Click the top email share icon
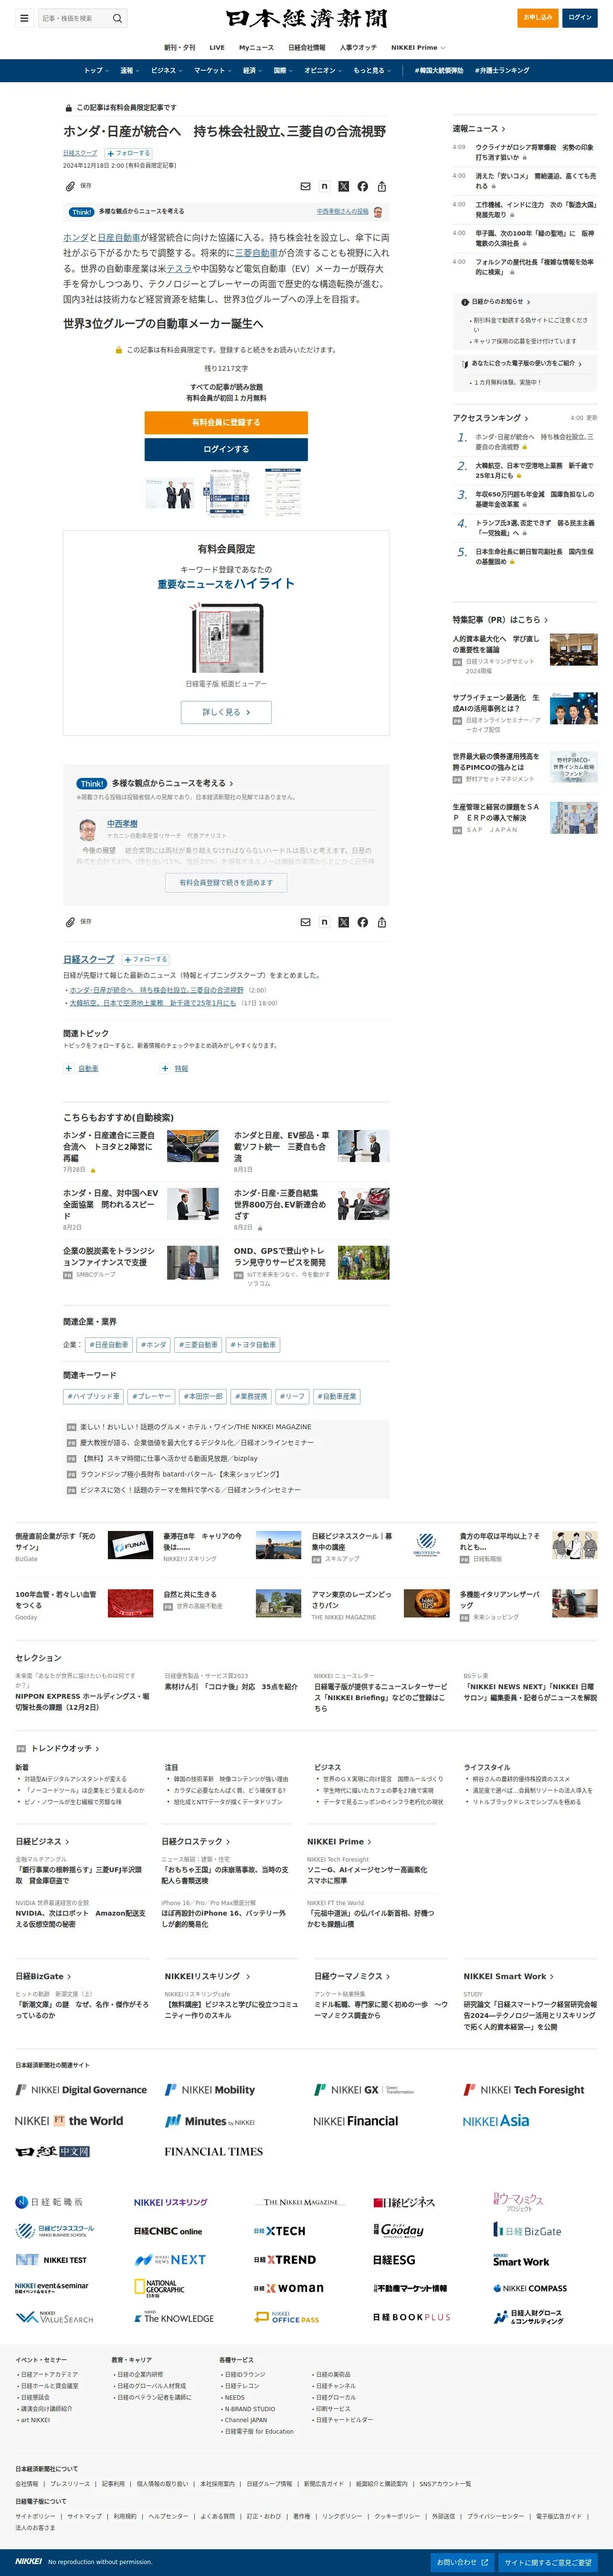This screenshot has height=2576, width=613. click(x=306, y=186)
